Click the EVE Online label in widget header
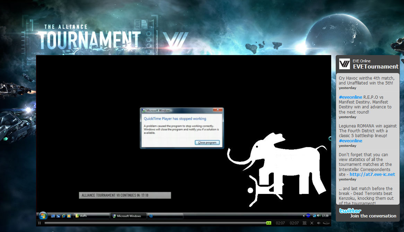 pos(361,61)
